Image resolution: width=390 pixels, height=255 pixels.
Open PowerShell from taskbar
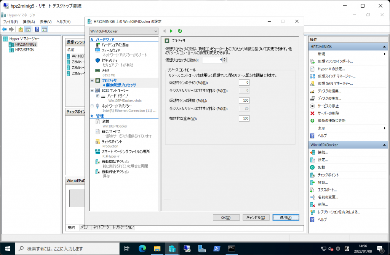coord(217,249)
